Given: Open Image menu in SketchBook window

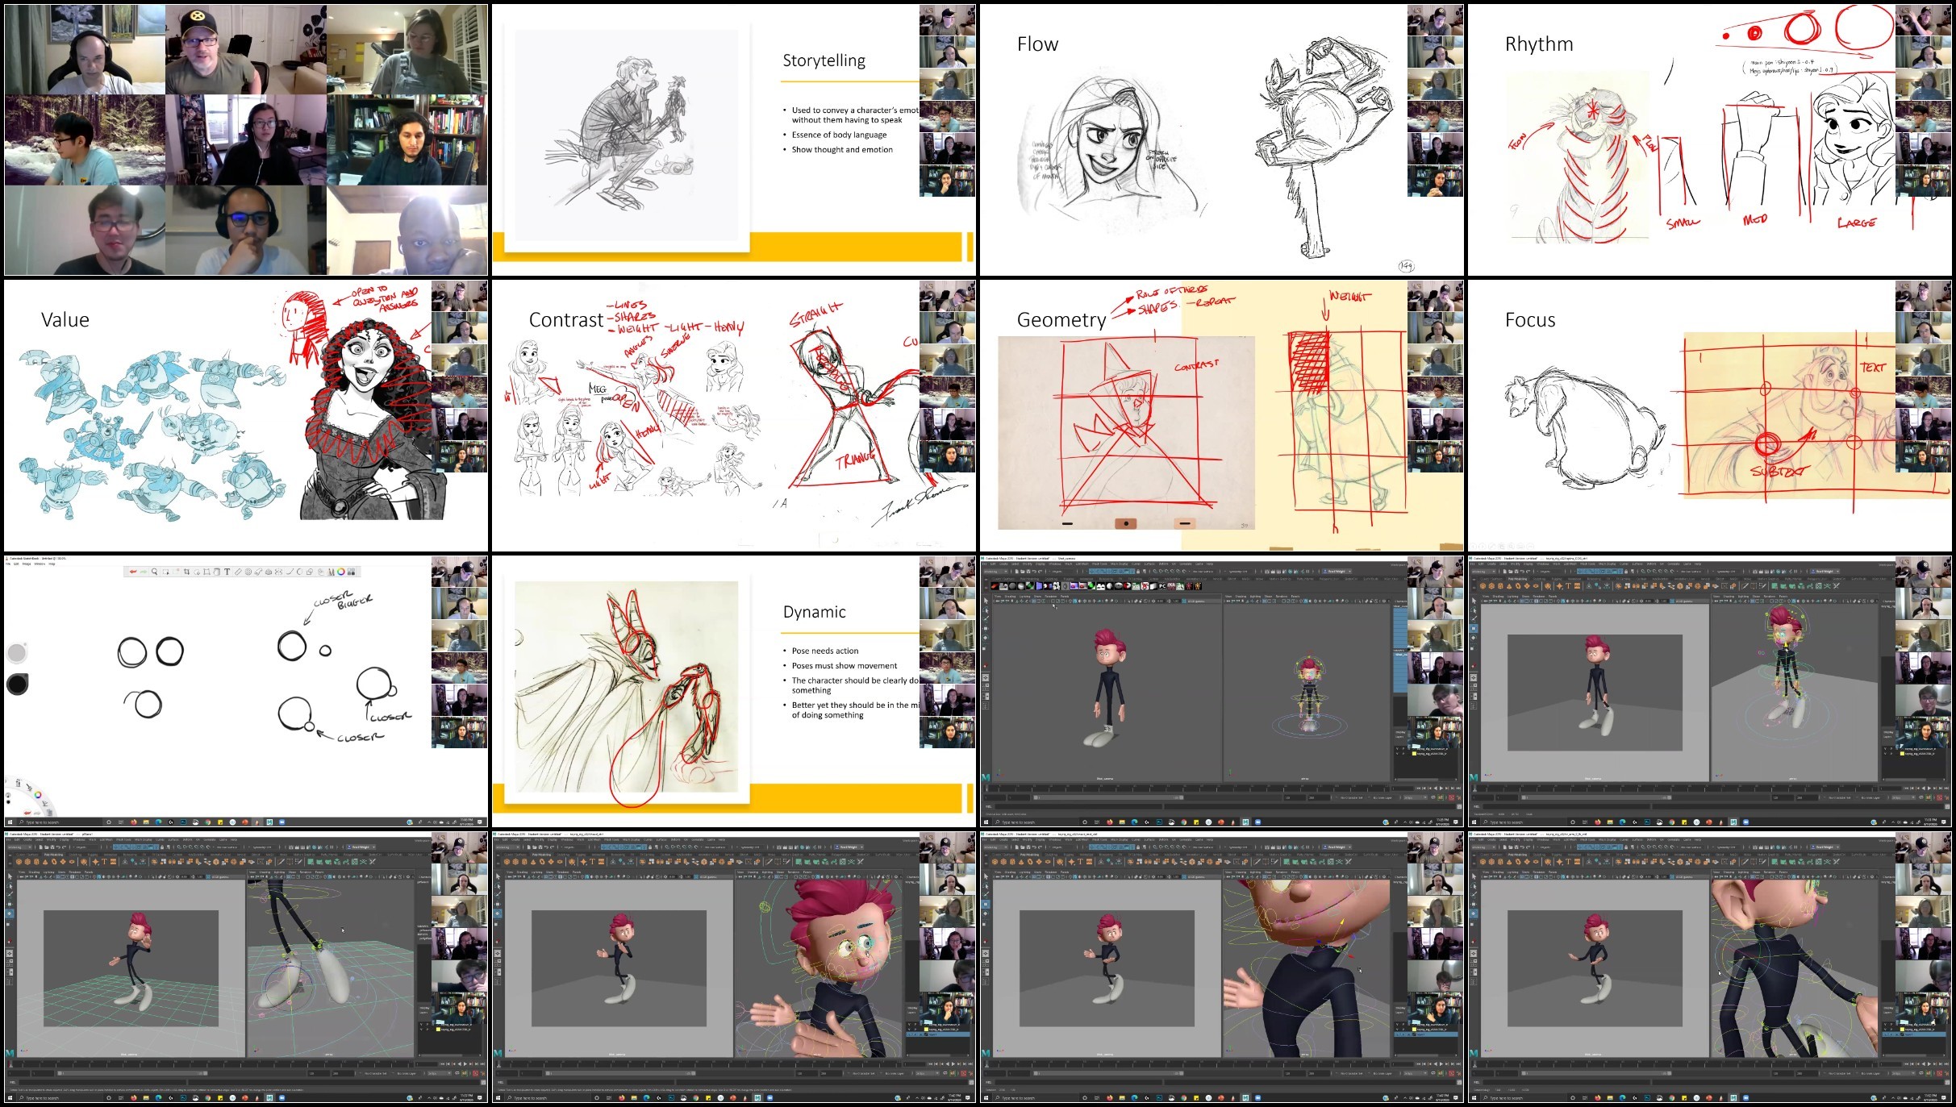Looking at the screenshot, I should click(x=27, y=564).
